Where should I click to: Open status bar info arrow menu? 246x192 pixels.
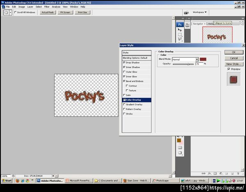tap(53, 176)
